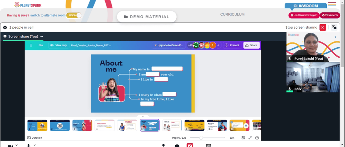Open the Canva hamburger menu
The height and width of the screenshot is (147, 345).
pos(31,45)
